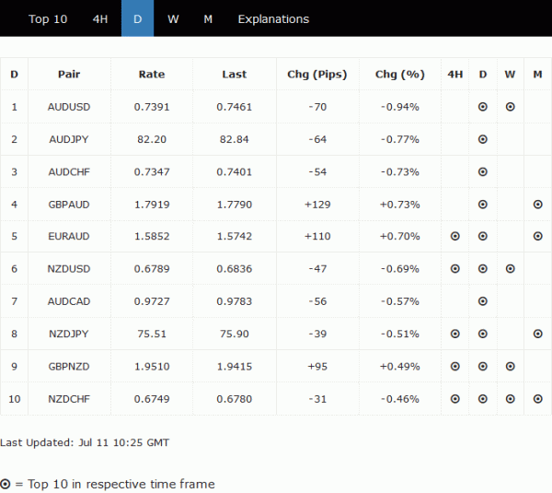The height and width of the screenshot is (493, 552).
Task: Click NZDUSD weekly top-10 marker icon
Action: [x=510, y=269]
